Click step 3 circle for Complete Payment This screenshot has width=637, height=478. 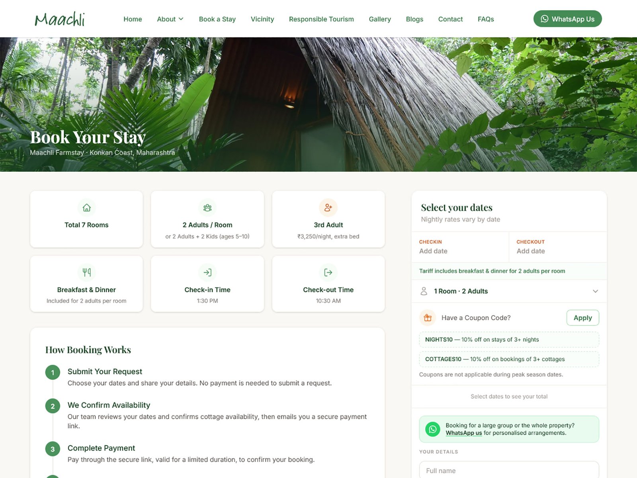point(53,449)
